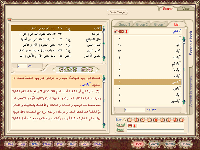The width and height of the screenshot is (200, 150).
Task: Insert the exclamation (!) search operator
Action: click(162, 120)
